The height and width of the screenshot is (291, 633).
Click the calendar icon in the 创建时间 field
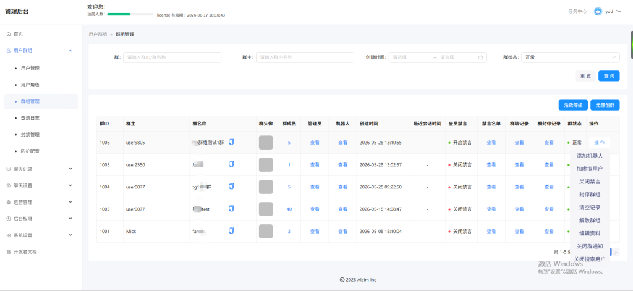[480, 57]
